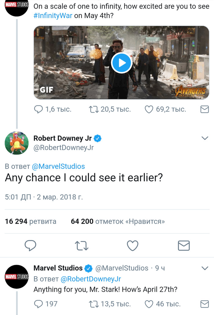The image size is (214, 315).
Task: Send GIF tweet via direct message
Action: (x=204, y=109)
